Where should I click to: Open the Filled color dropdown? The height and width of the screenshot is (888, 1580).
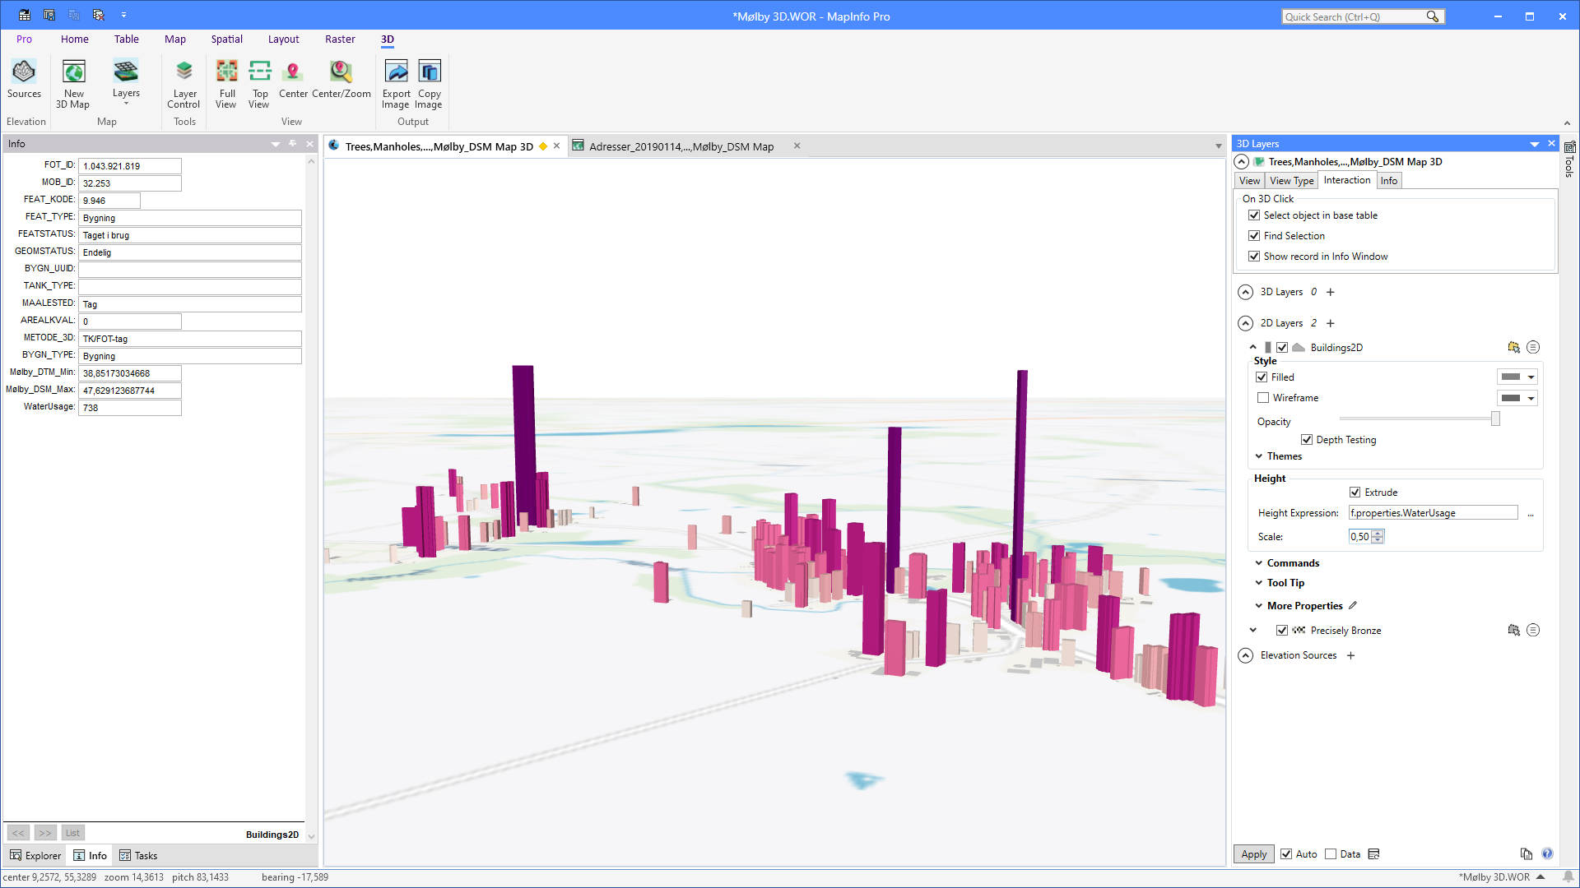point(1531,377)
